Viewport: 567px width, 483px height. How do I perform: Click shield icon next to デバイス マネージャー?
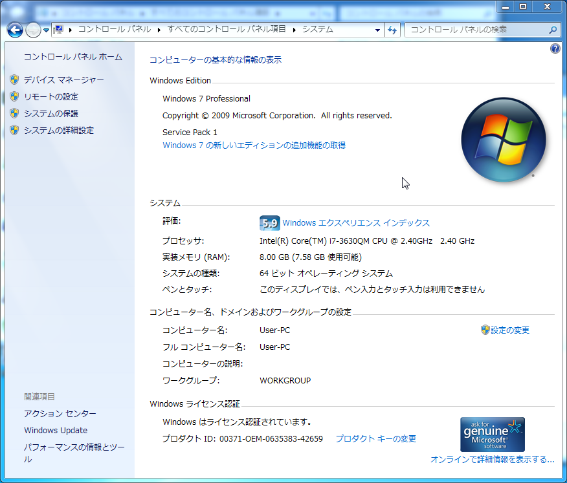click(14, 80)
